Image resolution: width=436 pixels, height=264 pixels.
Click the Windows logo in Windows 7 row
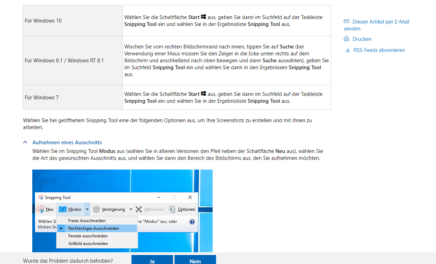tap(204, 93)
